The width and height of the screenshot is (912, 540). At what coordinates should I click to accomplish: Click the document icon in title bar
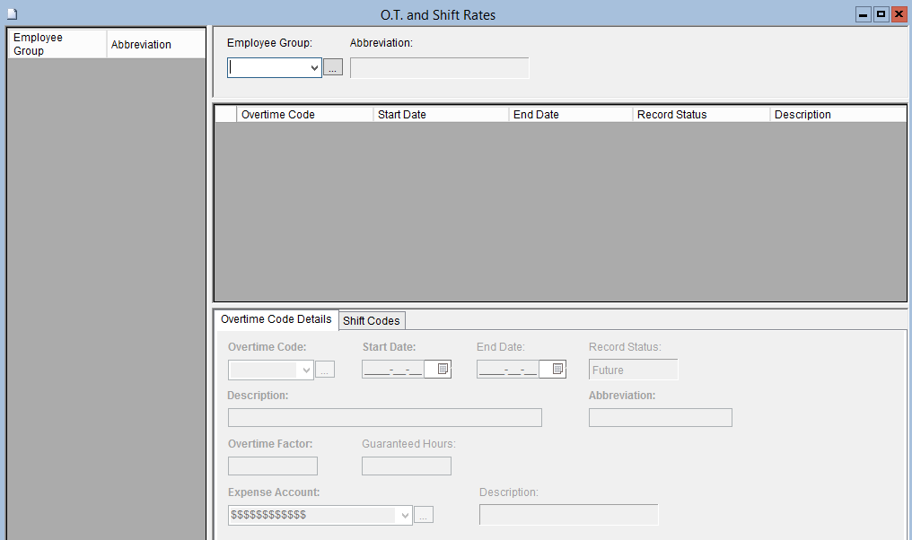(13, 14)
